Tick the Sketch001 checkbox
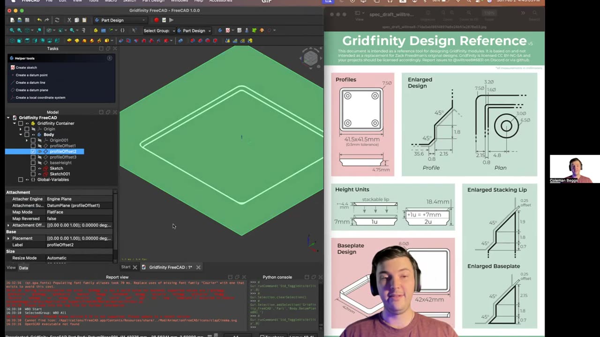The height and width of the screenshot is (337, 600). click(33, 174)
